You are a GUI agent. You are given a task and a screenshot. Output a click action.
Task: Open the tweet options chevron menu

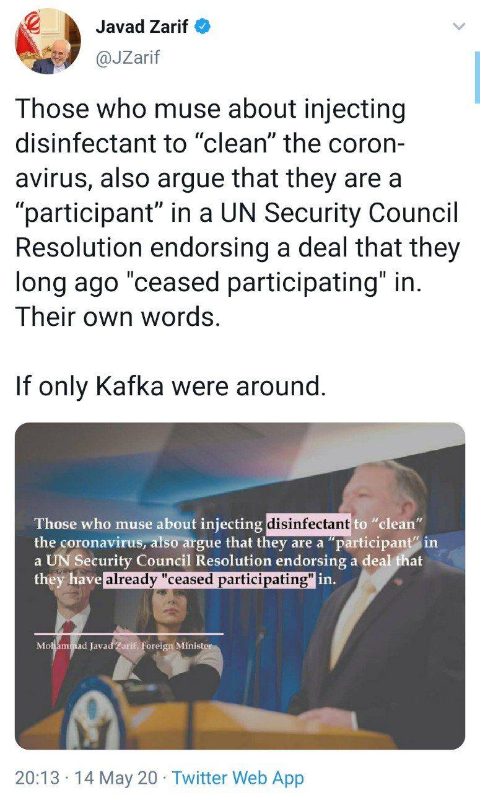pos(458,26)
